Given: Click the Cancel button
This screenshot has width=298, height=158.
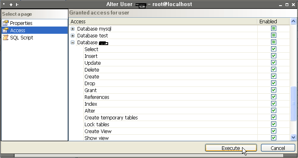Looking at the screenshot, I should click(278, 148).
